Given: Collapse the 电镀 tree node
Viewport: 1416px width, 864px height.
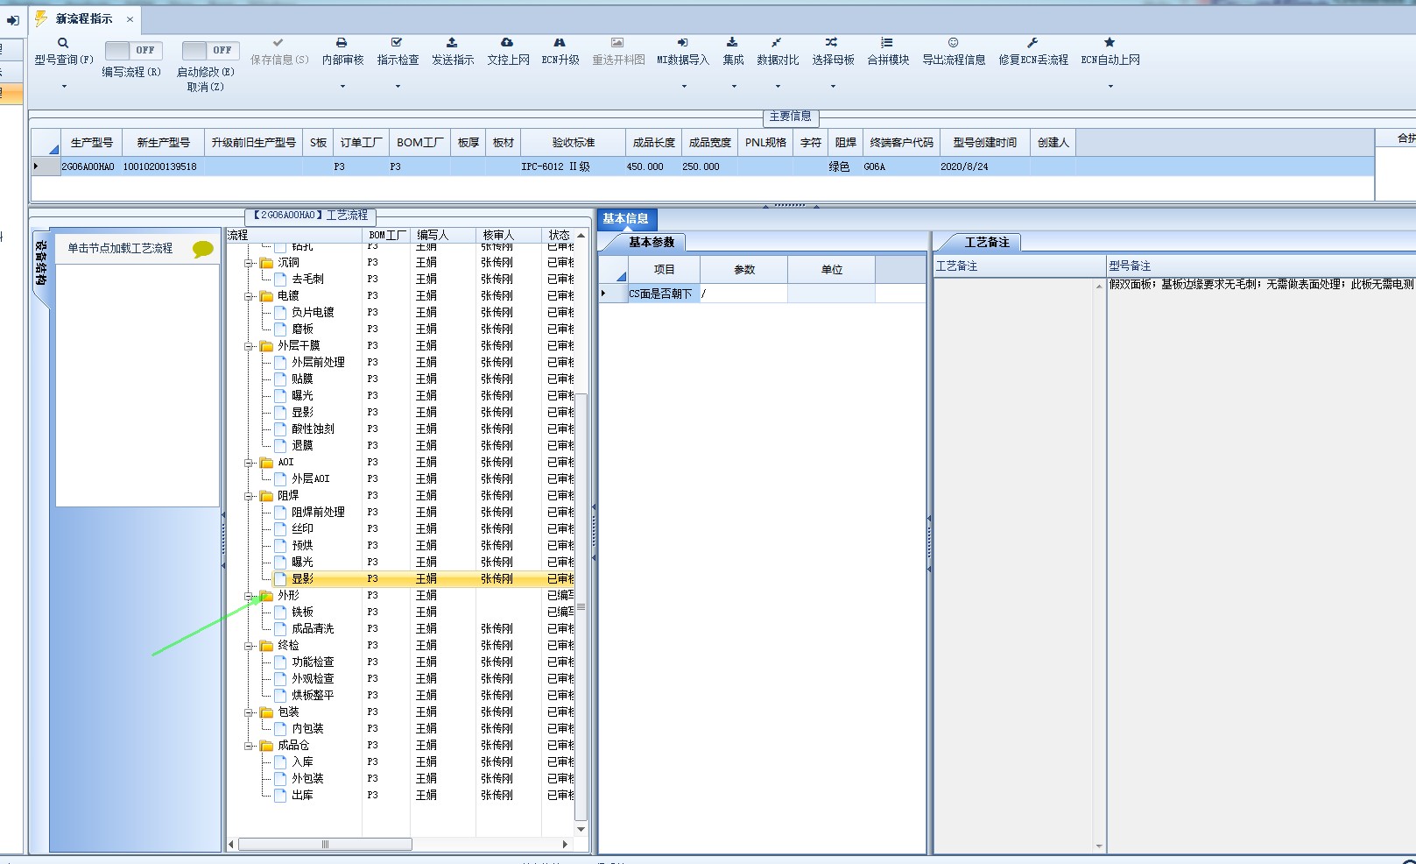Looking at the screenshot, I should 249,296.
